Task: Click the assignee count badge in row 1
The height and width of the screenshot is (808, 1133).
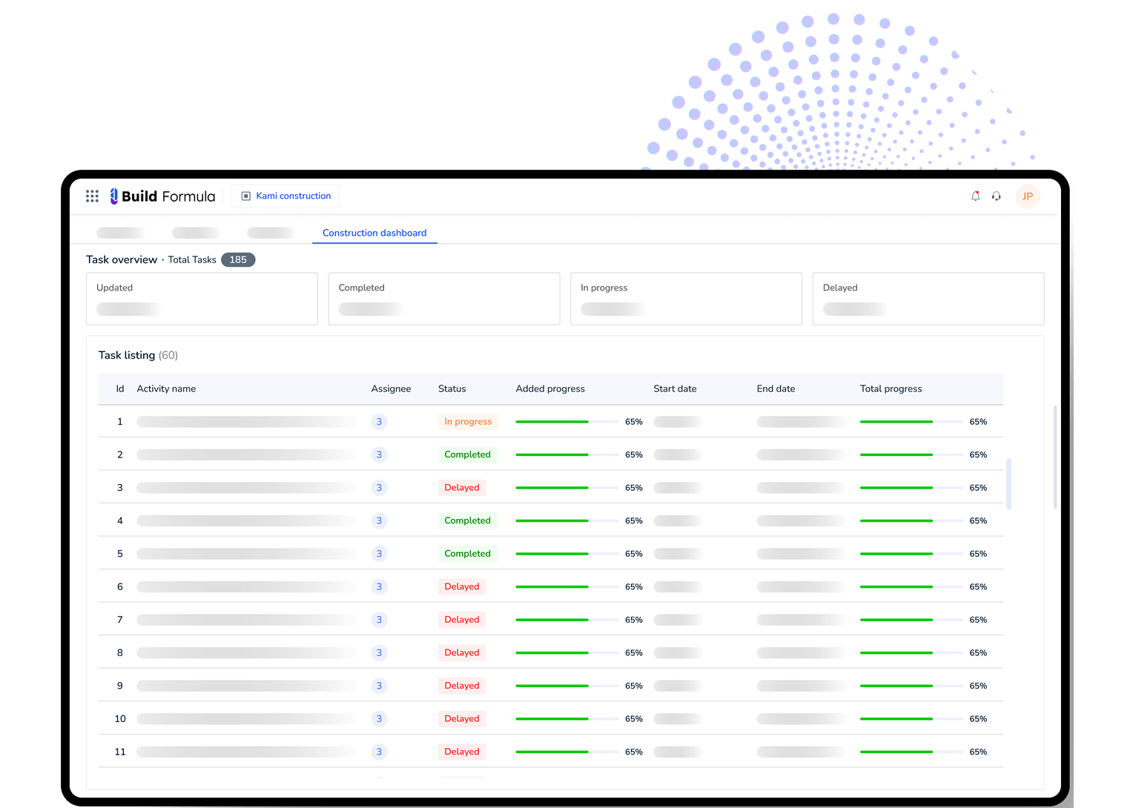Action: (x=379, y=422)
